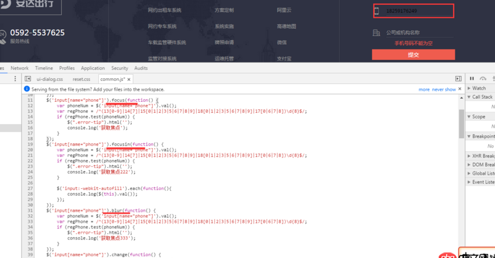Toggle the file navigator sidebar icon
The width and height of the screenshot is (495, 258).
[27, 79]
